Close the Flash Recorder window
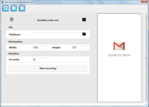Image resolution: width=149 pixels, height=107 pixels. [144, 1]
